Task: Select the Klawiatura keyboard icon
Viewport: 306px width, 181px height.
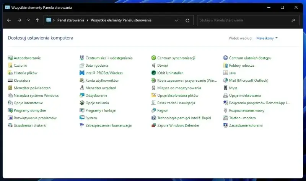Action: click(x=10, y=81)
